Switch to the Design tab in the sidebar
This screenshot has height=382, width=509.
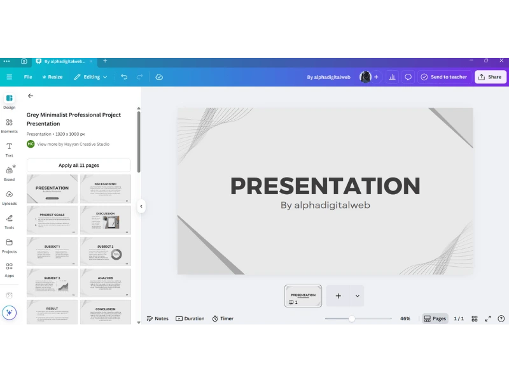pos(9,101)
